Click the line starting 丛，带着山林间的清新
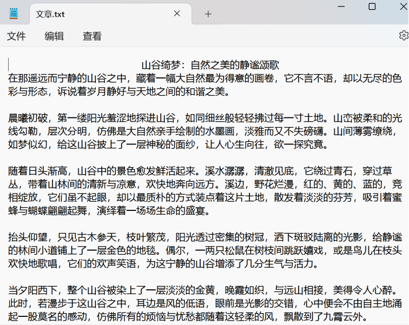 [205, 184]
